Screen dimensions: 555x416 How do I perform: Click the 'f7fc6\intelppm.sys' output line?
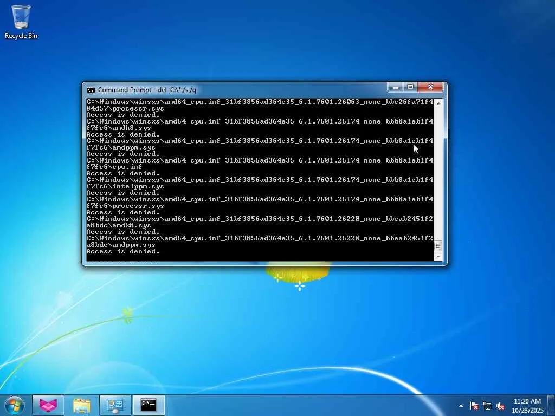pos(125,186)
